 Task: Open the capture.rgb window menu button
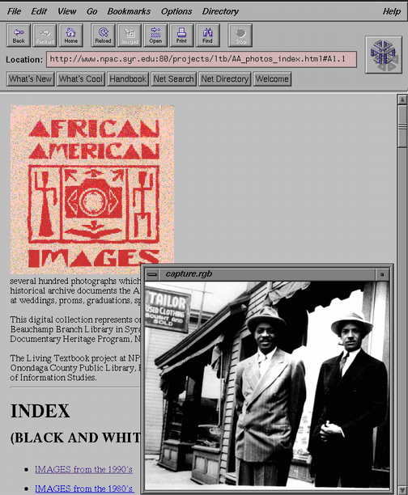[152, 274]
